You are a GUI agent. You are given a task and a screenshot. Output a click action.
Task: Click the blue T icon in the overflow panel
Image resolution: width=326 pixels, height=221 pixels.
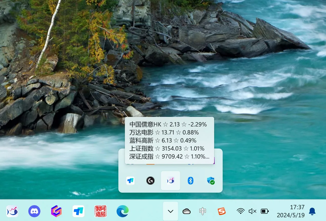click(130, 181)
